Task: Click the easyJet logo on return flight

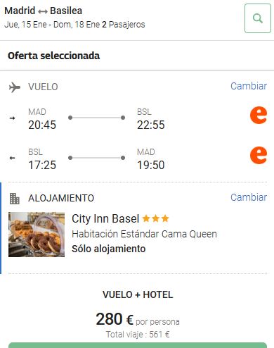Action: (x=259, y=155)
